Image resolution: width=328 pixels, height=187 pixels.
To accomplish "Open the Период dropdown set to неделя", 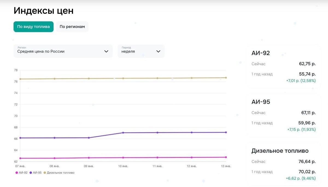I will click(141, 51).
